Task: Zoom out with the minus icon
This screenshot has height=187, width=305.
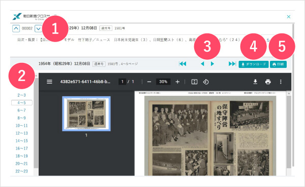Action: (149, 82)
